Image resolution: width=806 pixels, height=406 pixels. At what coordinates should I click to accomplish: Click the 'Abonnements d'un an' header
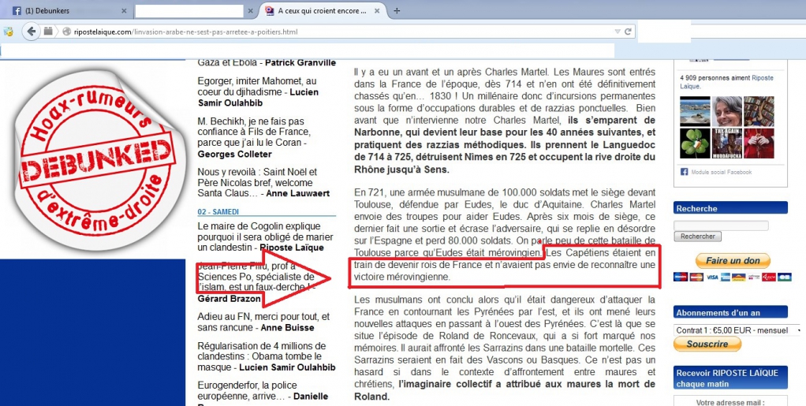pyautogui.click(x=730, y=312)
